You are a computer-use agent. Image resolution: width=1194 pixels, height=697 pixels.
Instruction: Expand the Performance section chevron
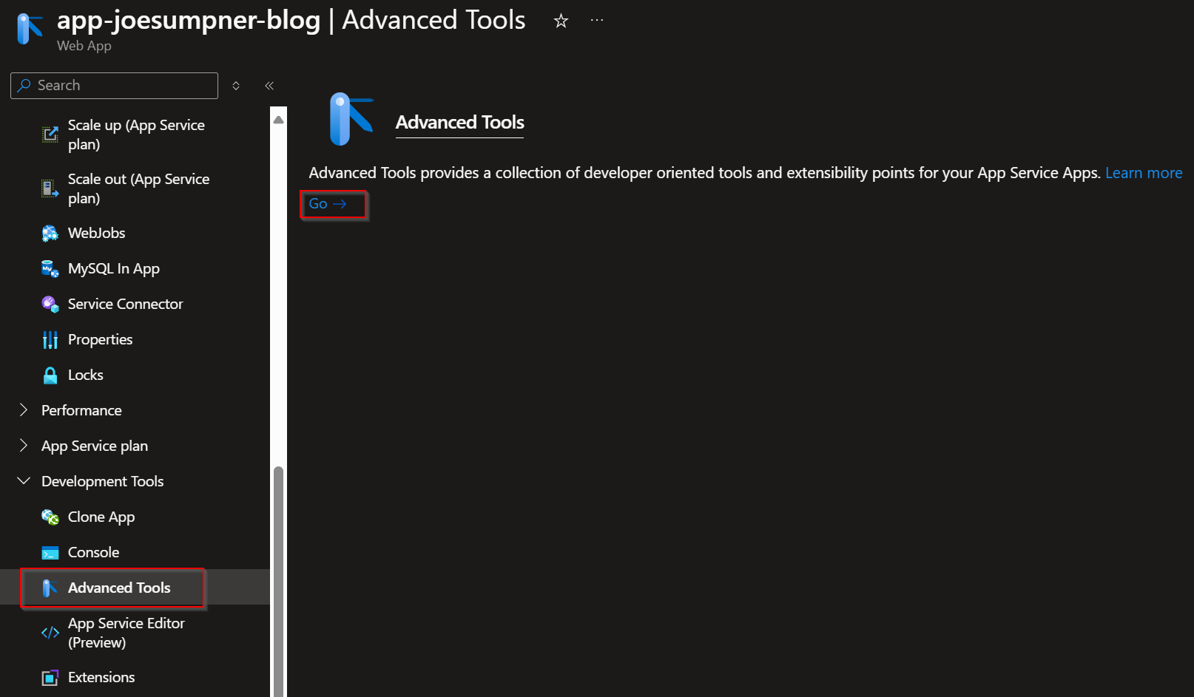(24, 410)
